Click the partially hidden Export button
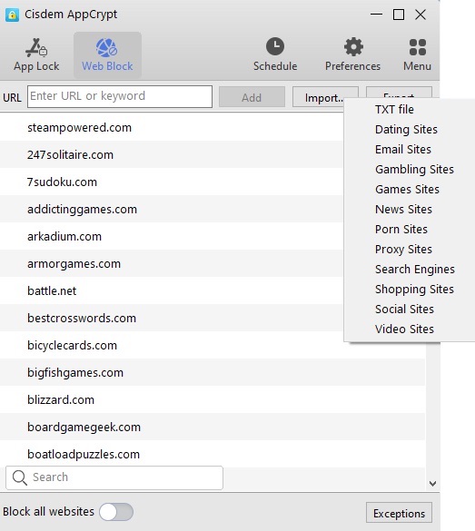475x531 pixels. click(x=399, y=92)
